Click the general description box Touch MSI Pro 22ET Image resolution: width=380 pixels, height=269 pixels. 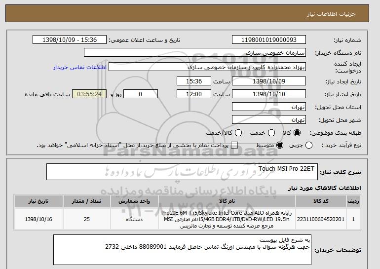coord(182,172)
